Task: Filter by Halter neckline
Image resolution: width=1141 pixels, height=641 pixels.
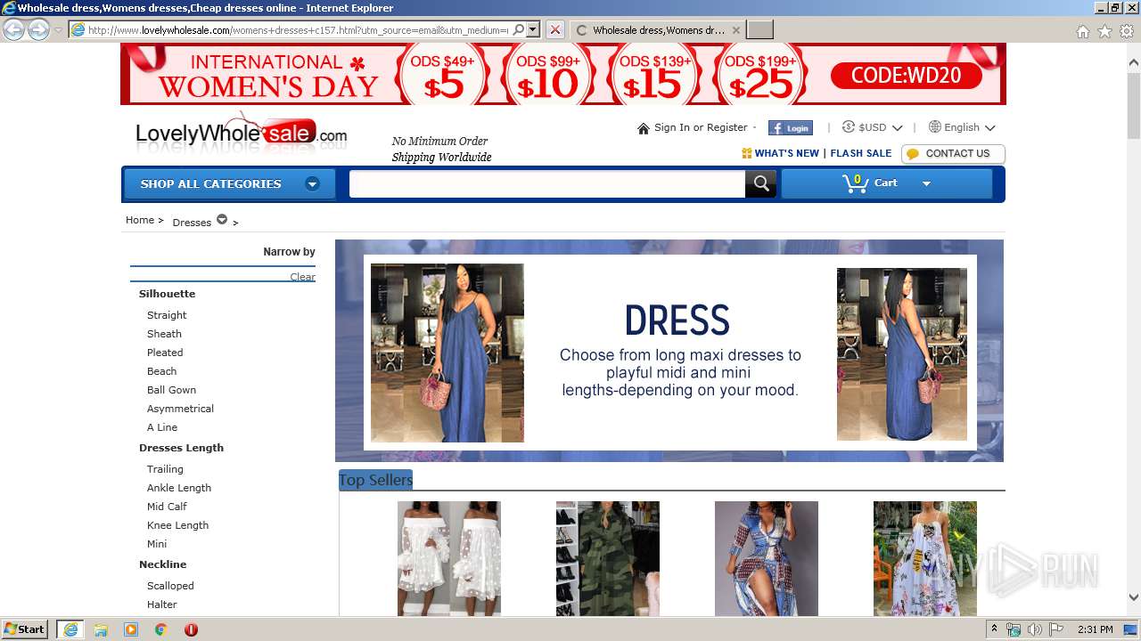Action: pos(162,604)
